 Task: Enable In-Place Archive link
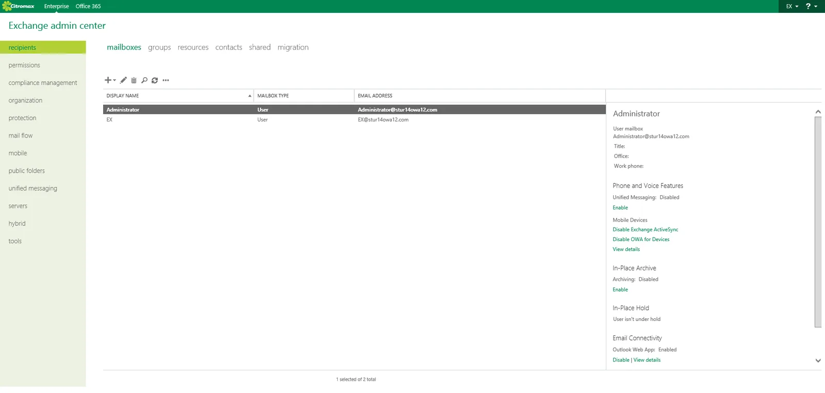coord(620,289)
